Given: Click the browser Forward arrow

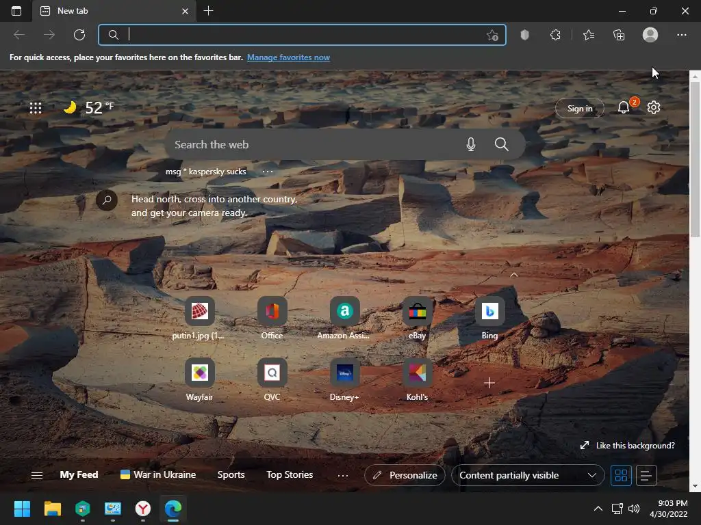Looking at the screenshot, I should point(49,35).
